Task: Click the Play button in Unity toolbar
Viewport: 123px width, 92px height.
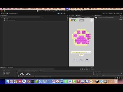Action: 59,14
